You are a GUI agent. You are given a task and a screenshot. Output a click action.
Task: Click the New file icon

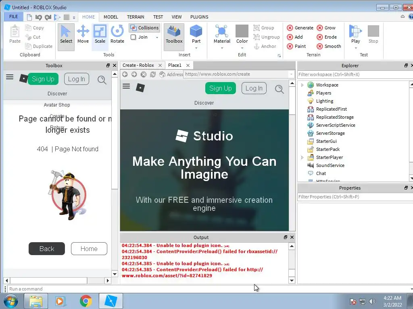click(29, 17)
